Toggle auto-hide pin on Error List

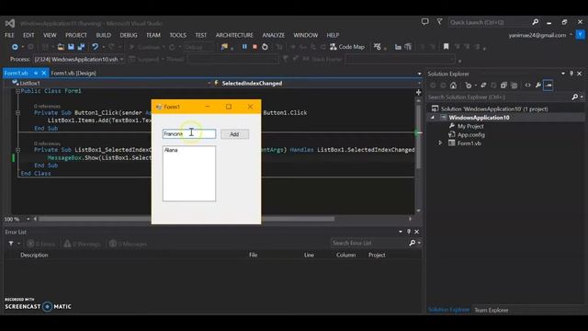point(409,232)
